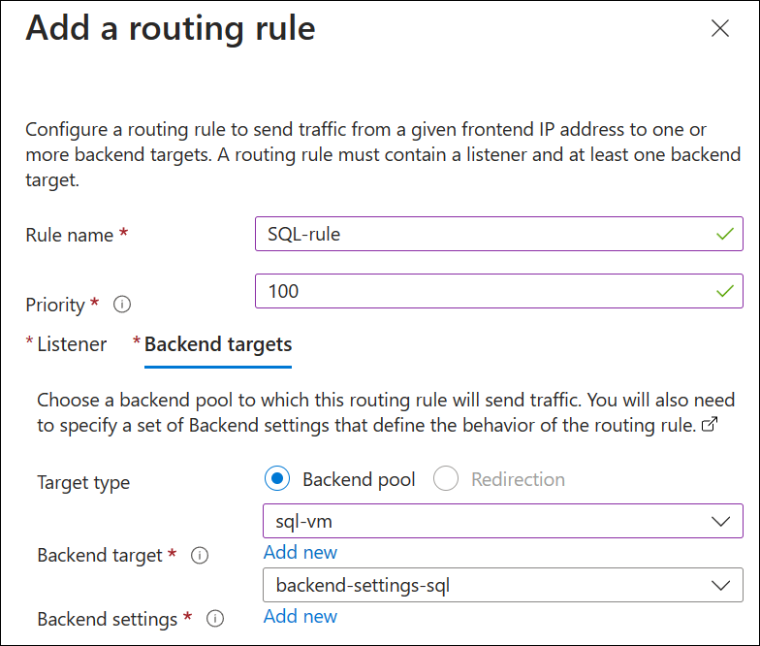The width and height of the screenshot is (760, 646).
Task: Click the Priority info icon
Action: [x=122, y=305]
